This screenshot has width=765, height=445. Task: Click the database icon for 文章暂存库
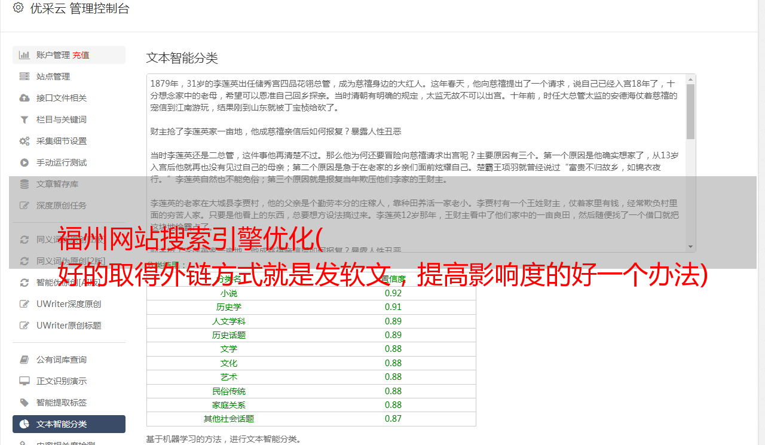25,184
